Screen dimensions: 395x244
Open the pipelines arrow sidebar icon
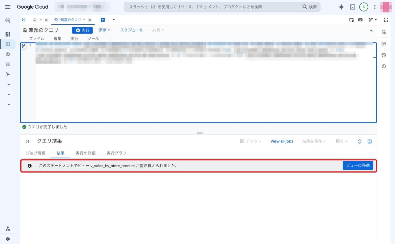coord(8,74)
